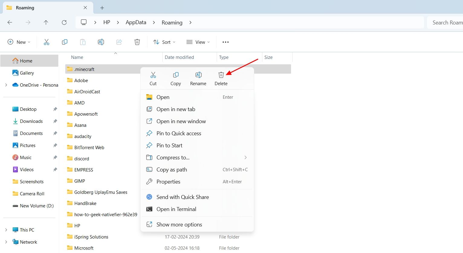Choose Open in new window
This screenshot has width=463, height=253.
coord(197,121)
